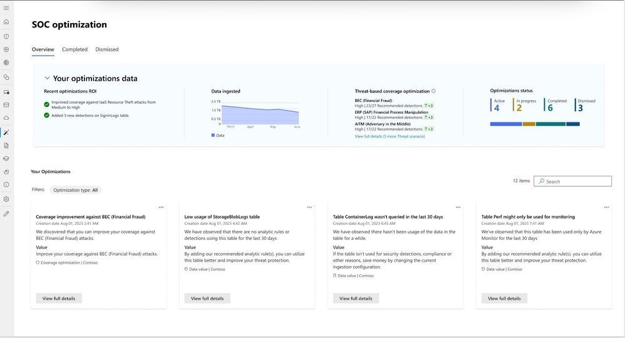
Task: Open the shield icon in sidebar
Action: (6, 37)
